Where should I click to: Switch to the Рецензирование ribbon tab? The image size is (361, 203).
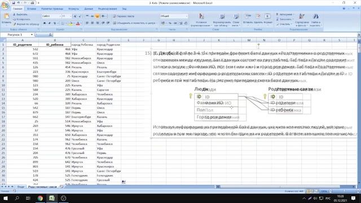coord(108,9)
